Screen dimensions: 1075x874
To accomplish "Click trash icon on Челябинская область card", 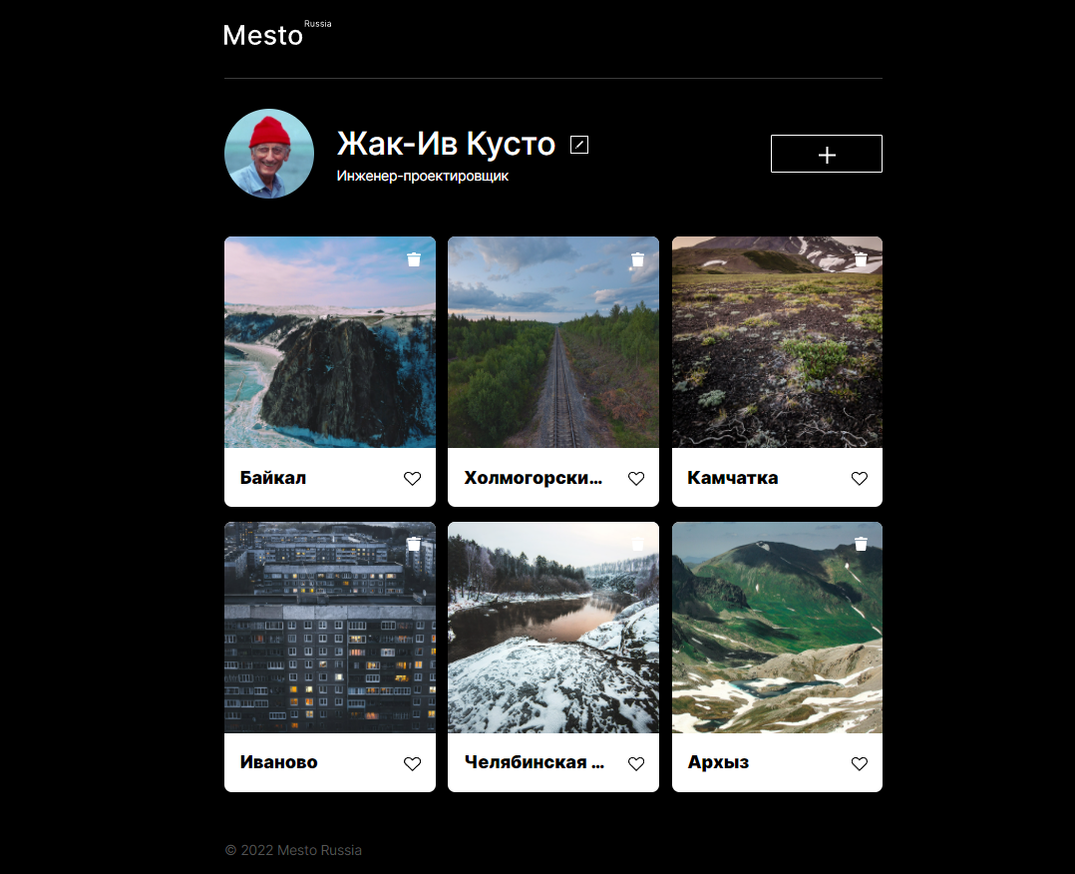I will coord(638,544).
